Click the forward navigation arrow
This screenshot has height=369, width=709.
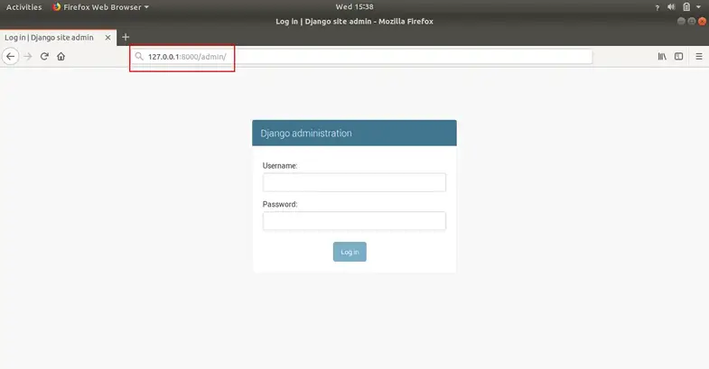click(28, 57)
